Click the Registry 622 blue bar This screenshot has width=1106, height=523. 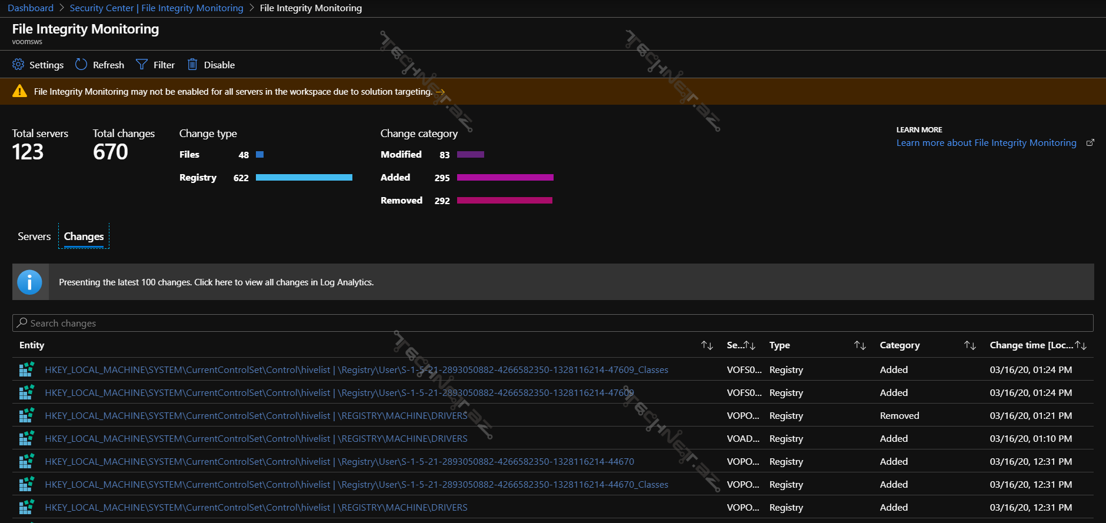(x=304, y=178)
